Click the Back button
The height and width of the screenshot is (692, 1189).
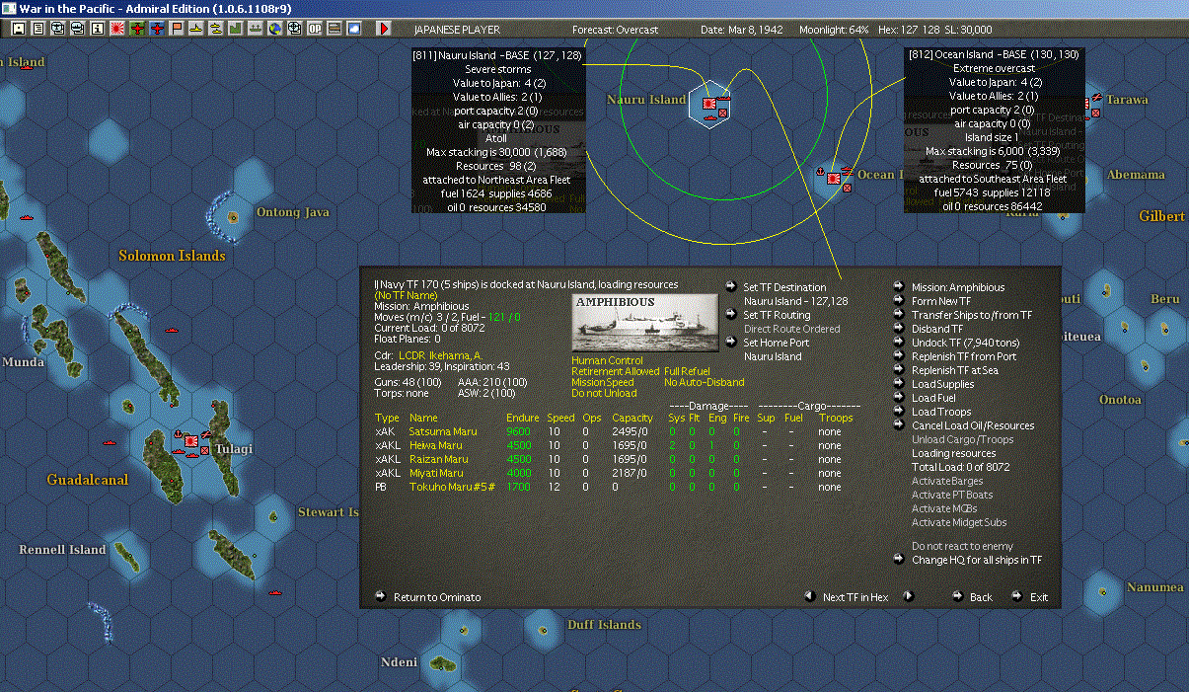[981, 597]
